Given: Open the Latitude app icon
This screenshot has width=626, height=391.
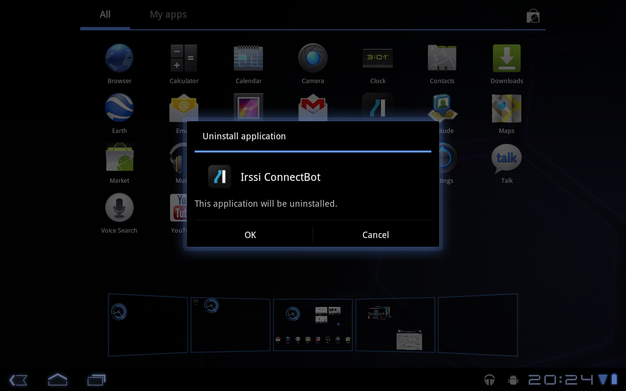Looking at the screenshot, I should (x=442, y=108).
